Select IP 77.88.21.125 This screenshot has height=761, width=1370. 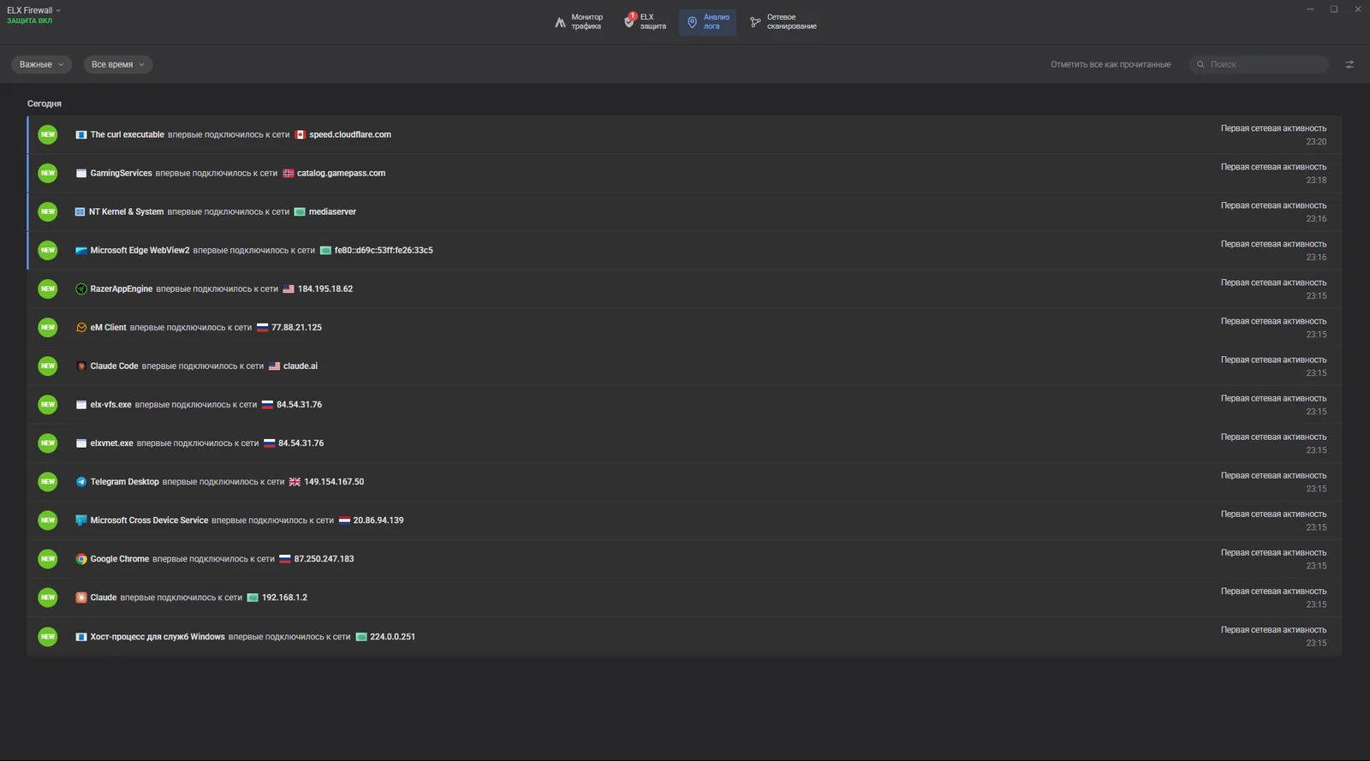[x=296, y=327]
